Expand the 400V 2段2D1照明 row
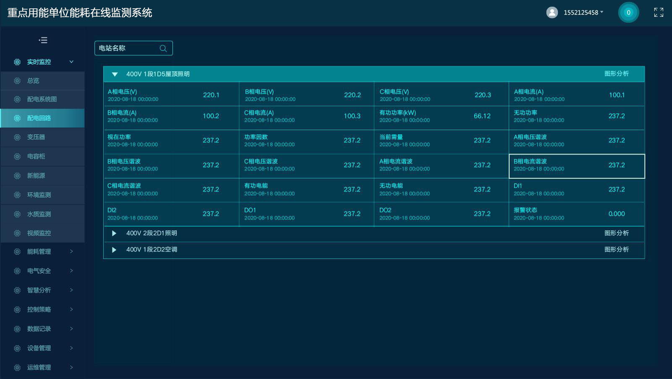The width and height of the screenshot is (672, 379). pyautogui.click(x=114, y=233)
